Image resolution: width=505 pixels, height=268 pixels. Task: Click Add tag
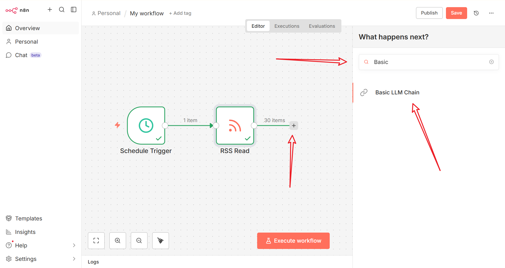[x=180, y=13]
